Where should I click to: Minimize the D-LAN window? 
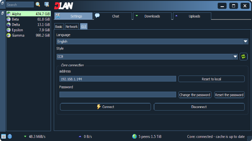(x=222, y=6)
